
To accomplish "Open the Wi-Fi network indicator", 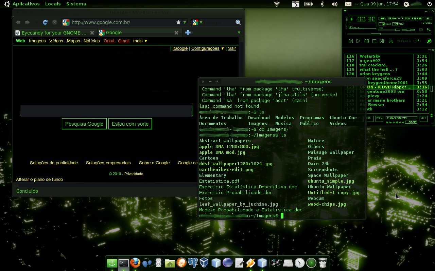I will pos(277,4).
